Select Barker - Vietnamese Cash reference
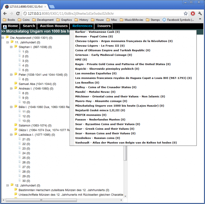This screenshot has width=205, height=204. tap(97, 32)
